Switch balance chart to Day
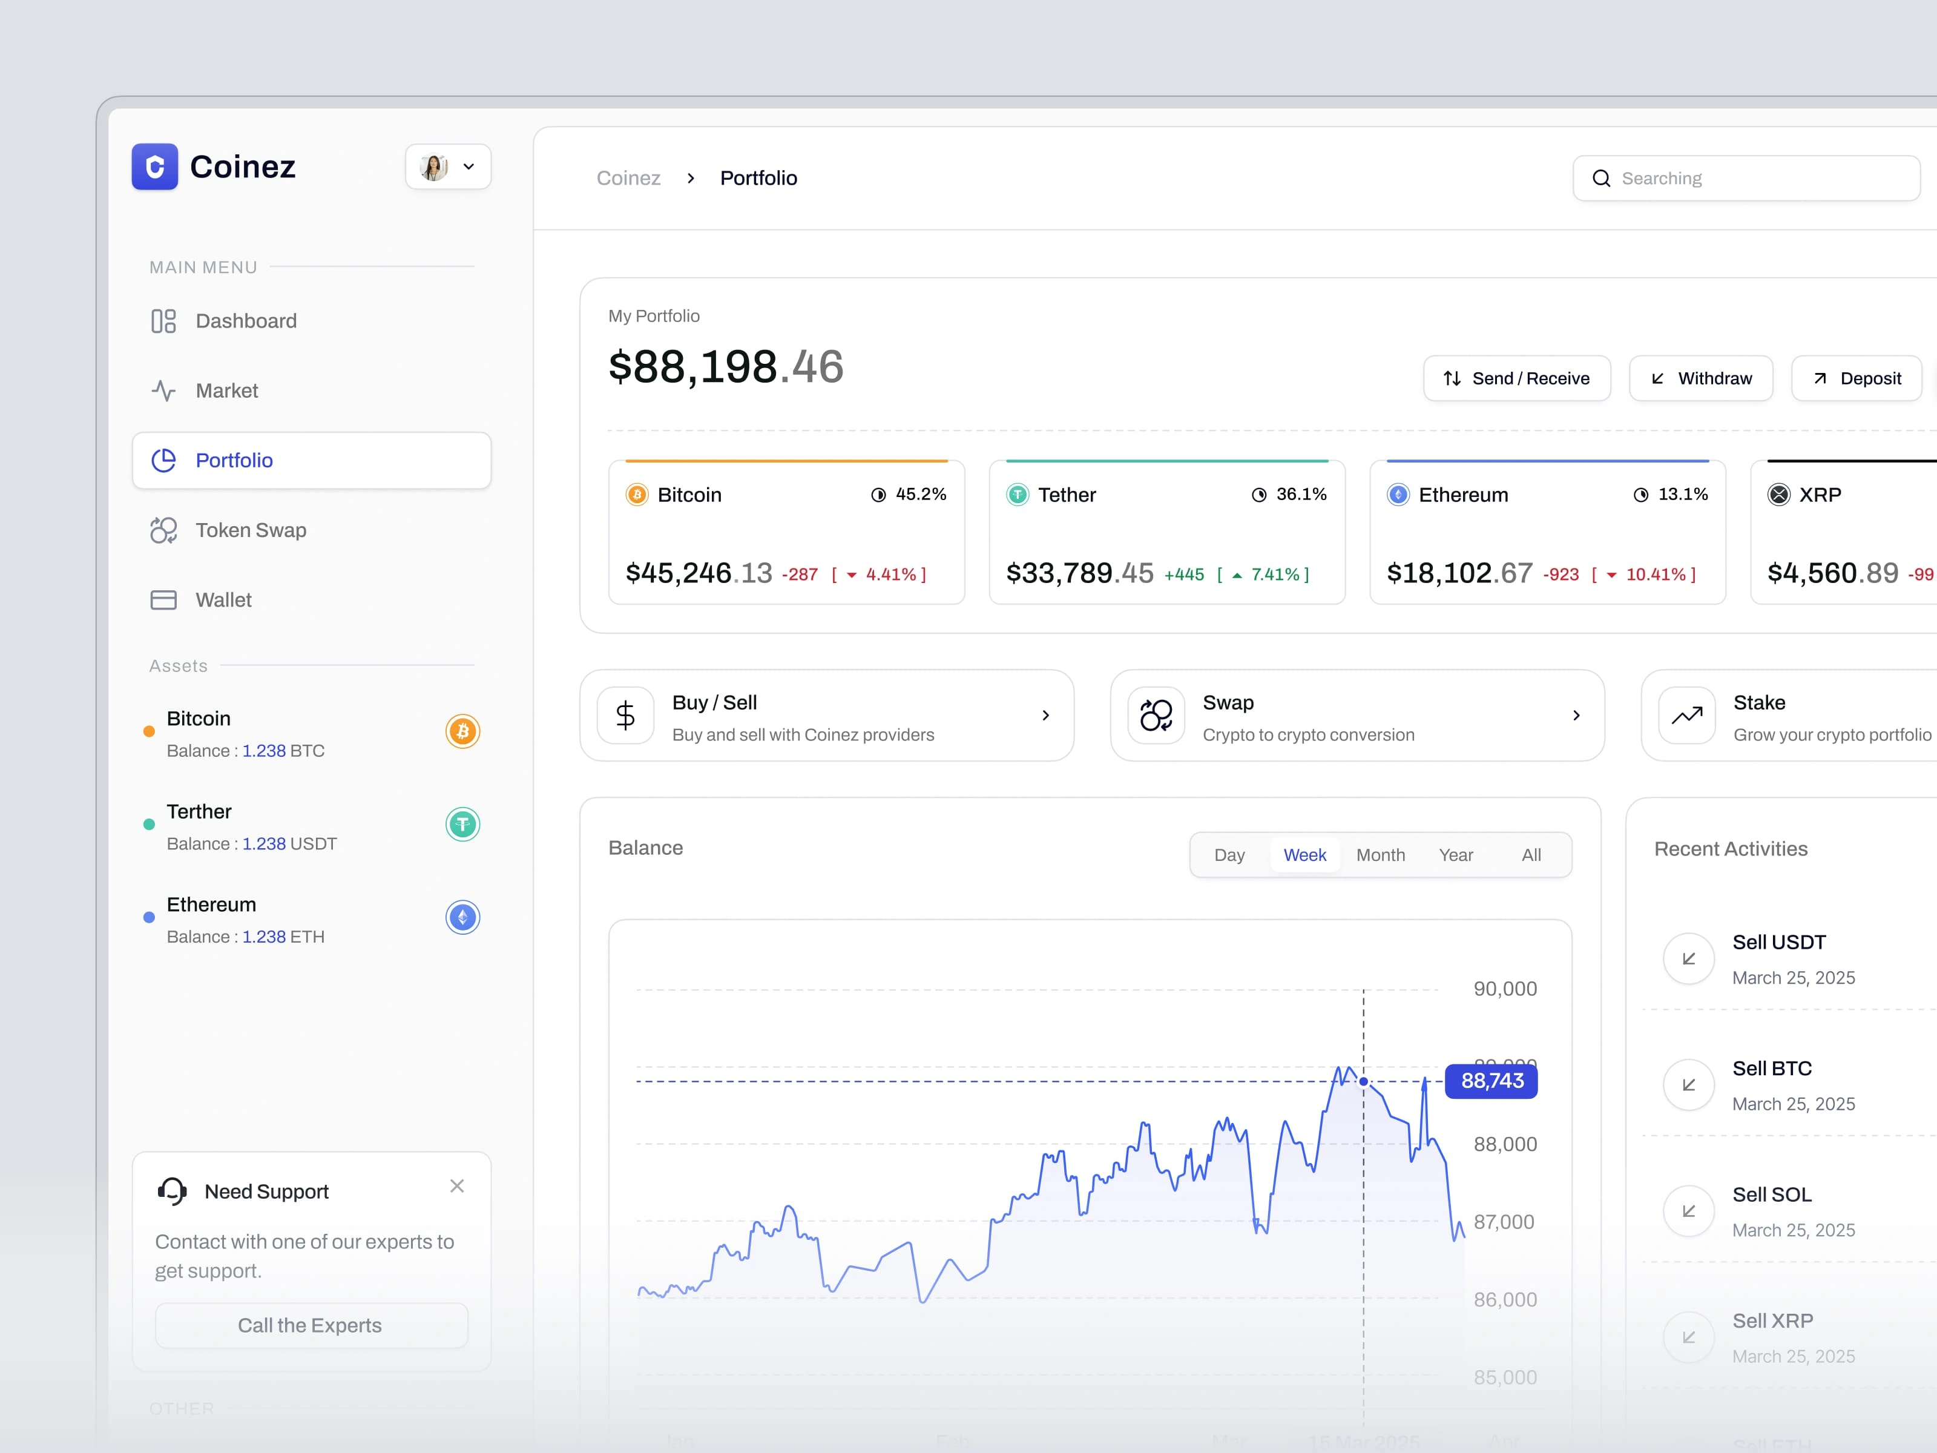This screenshot has width=1937, height=1453. (x=1229, y=855)
